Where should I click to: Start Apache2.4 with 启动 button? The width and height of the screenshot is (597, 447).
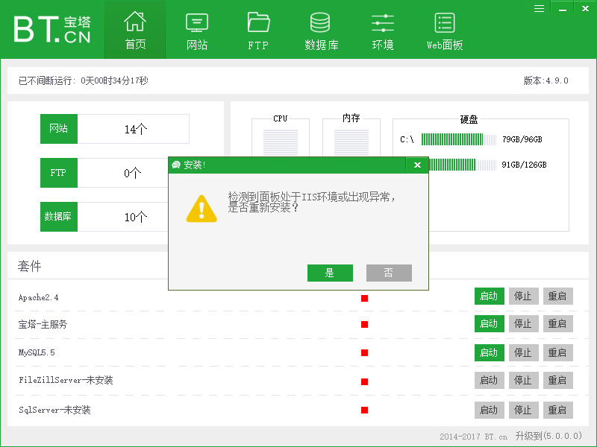pyautogui.click(x=490, y=296)
